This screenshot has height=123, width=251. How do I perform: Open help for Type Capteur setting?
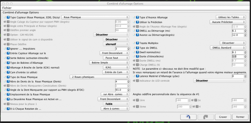[8, 17]
